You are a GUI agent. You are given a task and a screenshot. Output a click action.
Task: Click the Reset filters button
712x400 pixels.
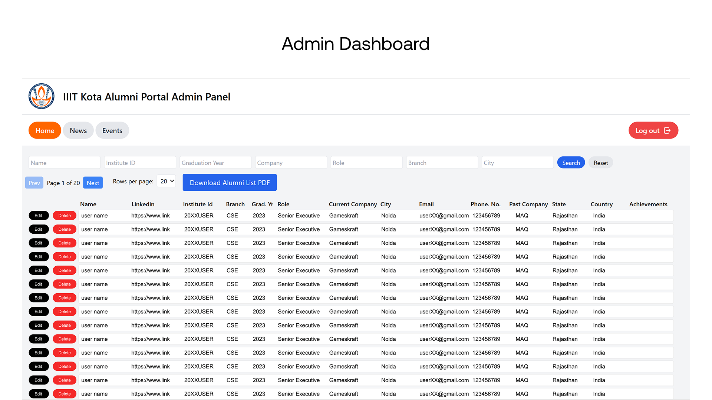[x=600, y=163]
